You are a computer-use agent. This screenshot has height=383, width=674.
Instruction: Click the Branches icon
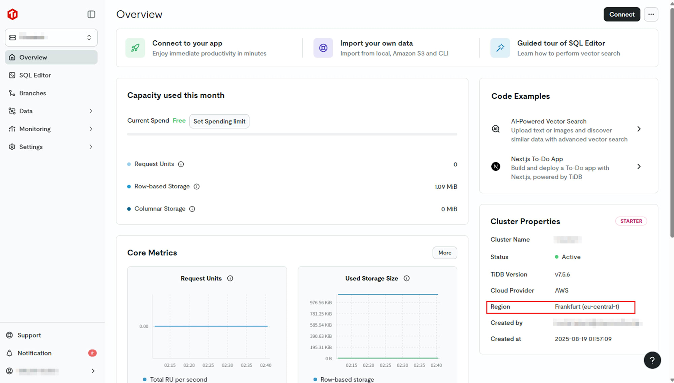point(12,93)
